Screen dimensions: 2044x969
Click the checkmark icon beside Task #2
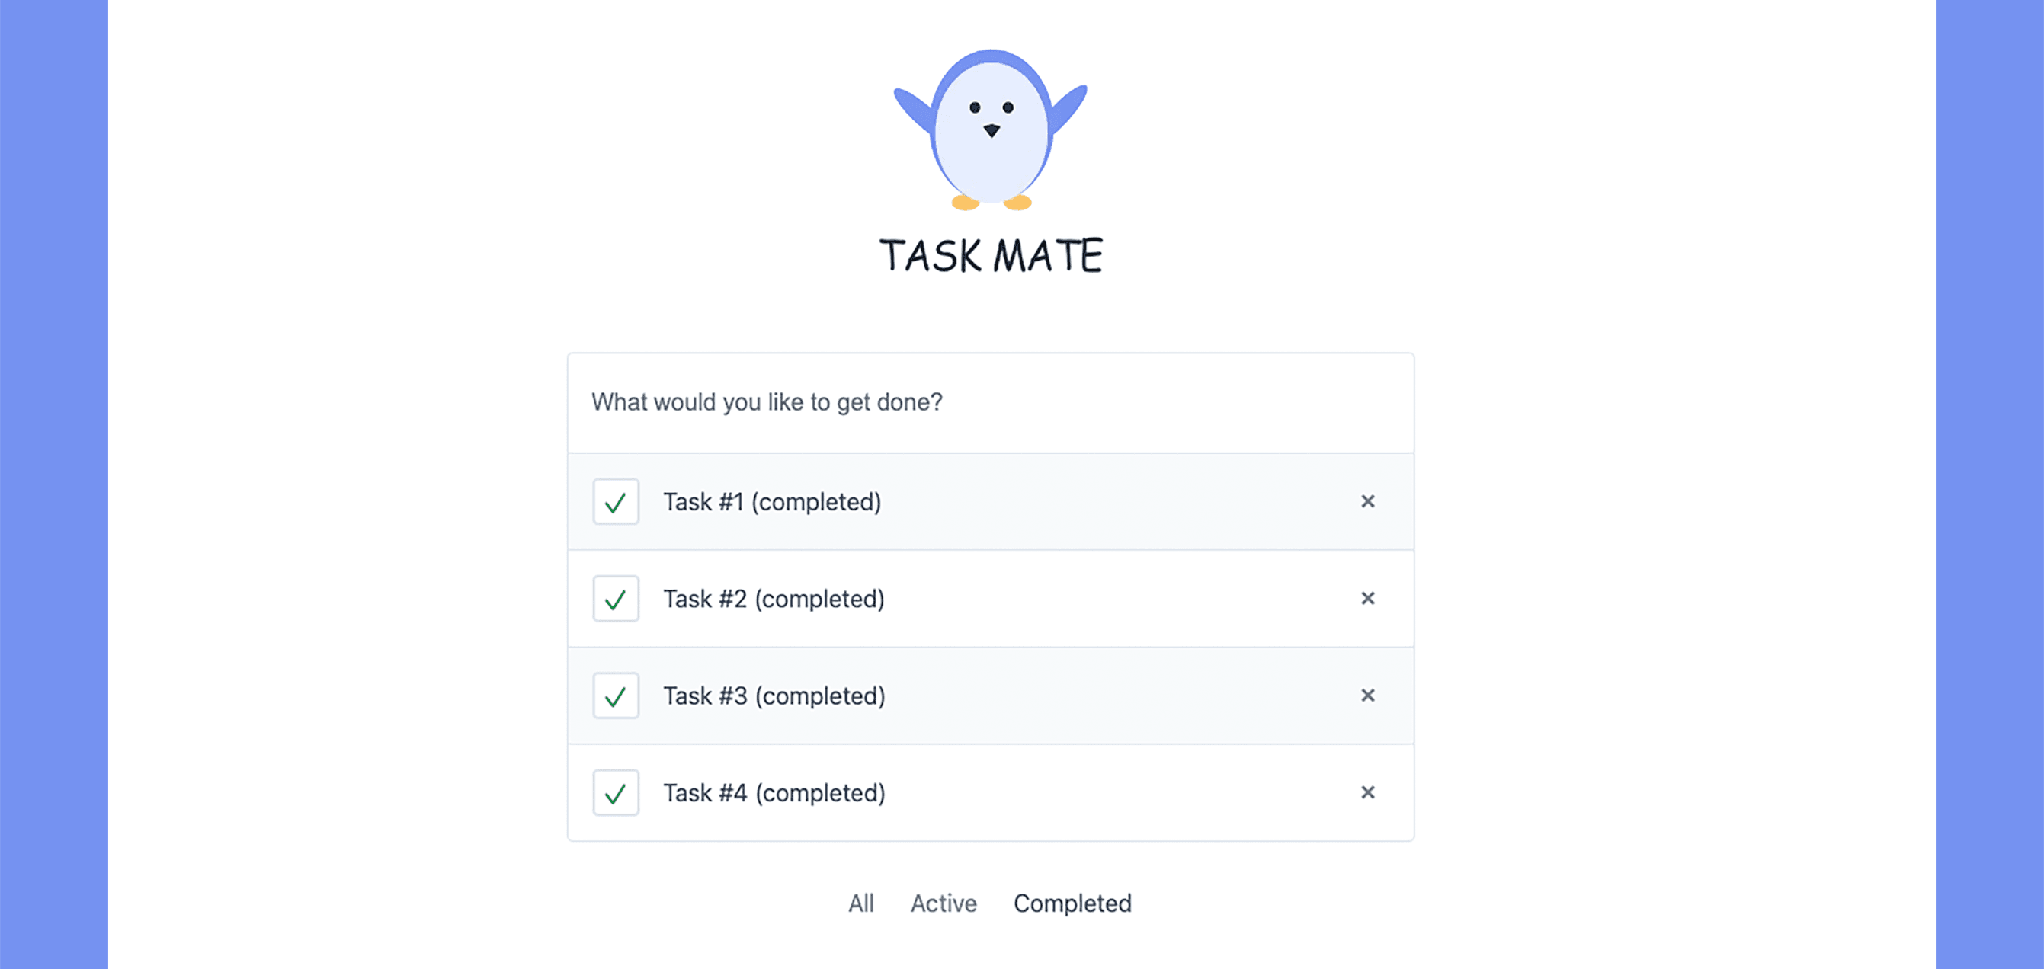[x=616, y=599]
